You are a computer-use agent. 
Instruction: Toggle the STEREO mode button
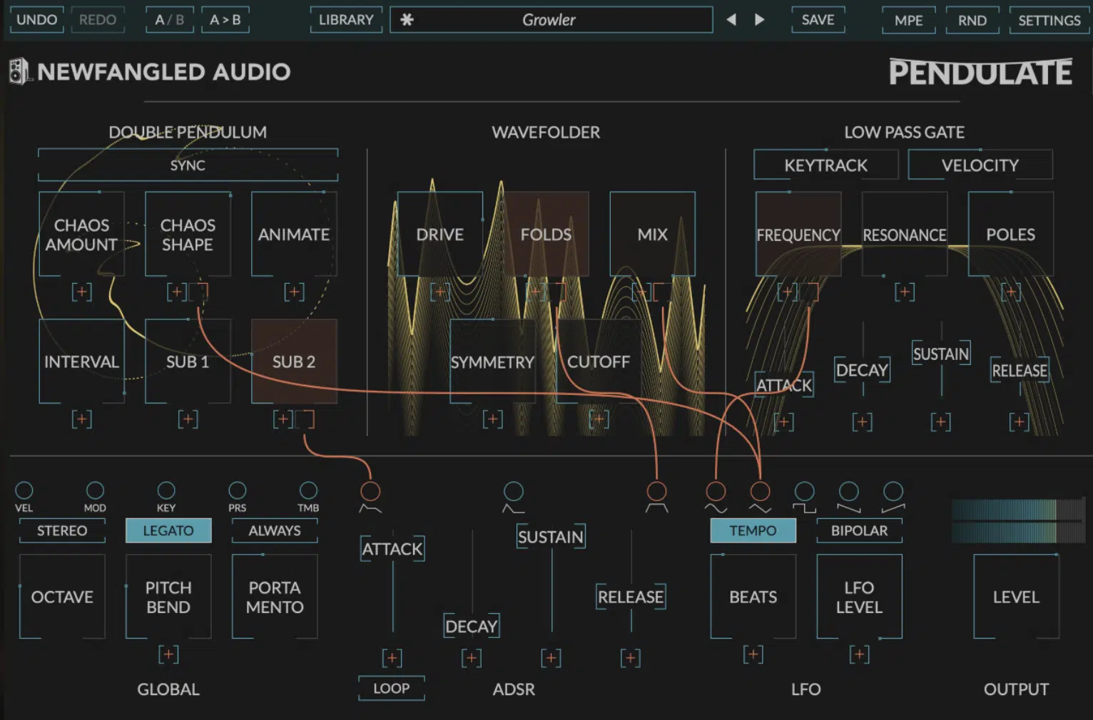(62, 530)
